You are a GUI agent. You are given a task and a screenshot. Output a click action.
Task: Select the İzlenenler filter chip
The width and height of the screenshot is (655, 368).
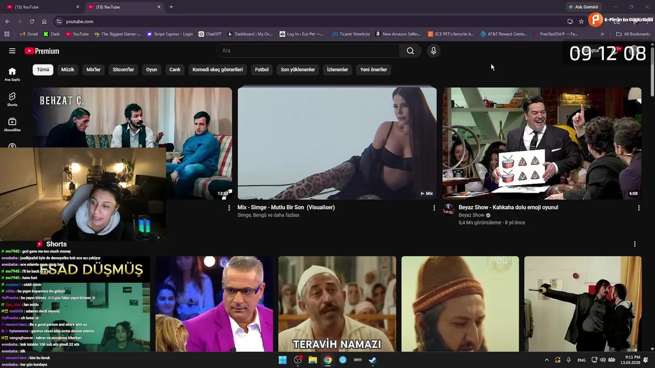coord(337,70)
